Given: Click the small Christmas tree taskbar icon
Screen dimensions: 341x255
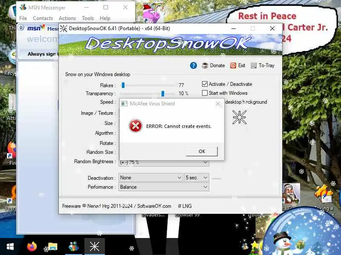Looking at the screenshot, I should (x=254, y=248).
